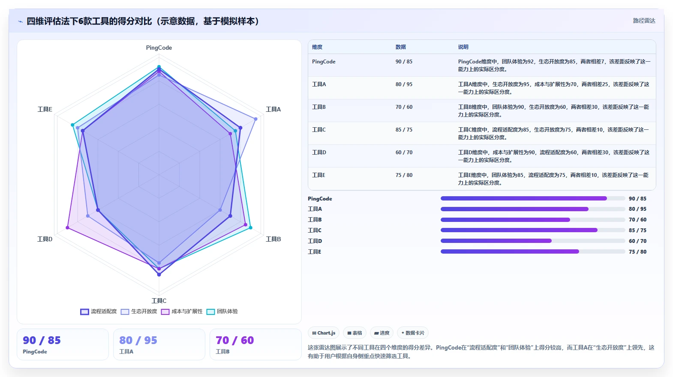Toggle the 生态开放度 legend item
Viewport: 673px width, 377px height.
coord(139,311)
